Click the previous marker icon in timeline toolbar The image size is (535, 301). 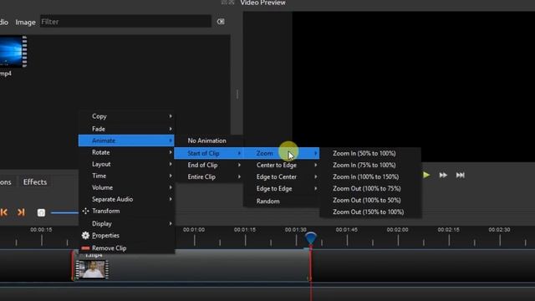coord(4,212)
